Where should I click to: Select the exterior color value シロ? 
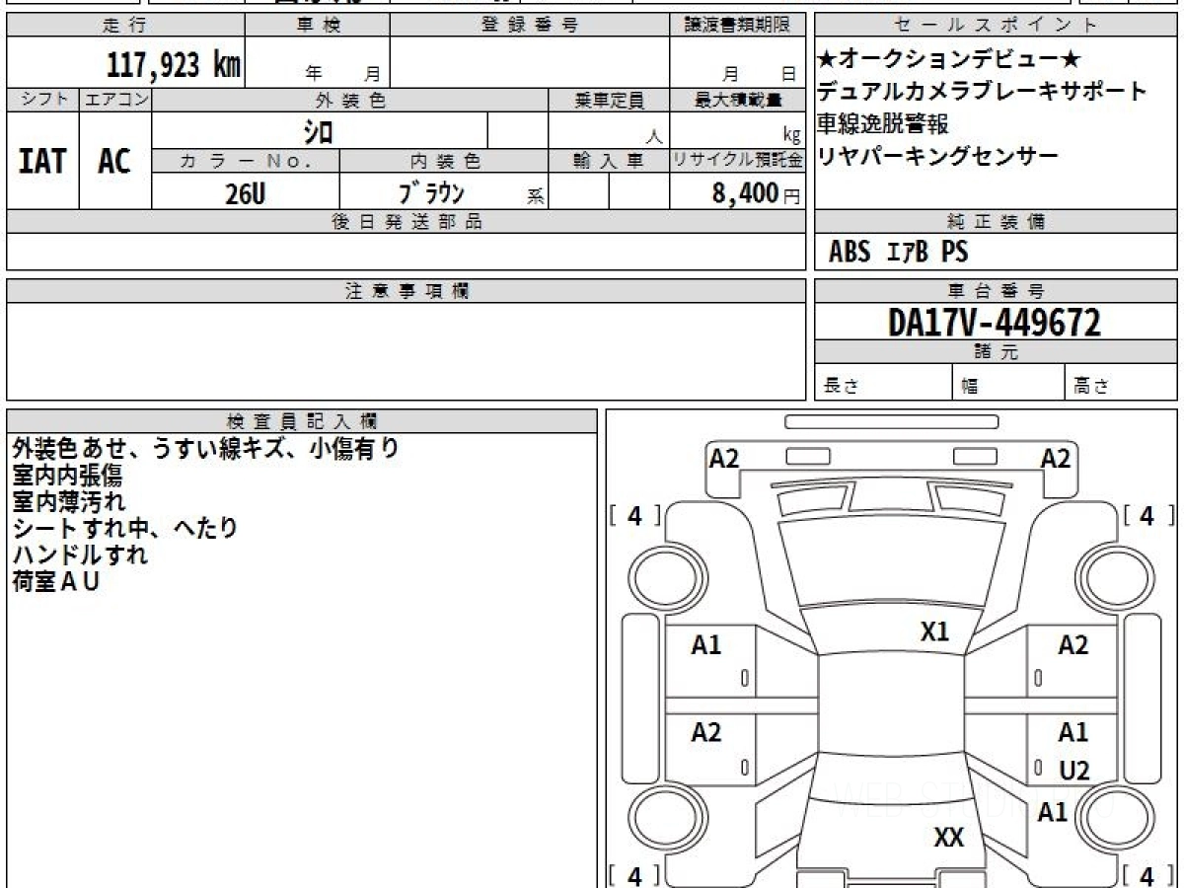319,131
